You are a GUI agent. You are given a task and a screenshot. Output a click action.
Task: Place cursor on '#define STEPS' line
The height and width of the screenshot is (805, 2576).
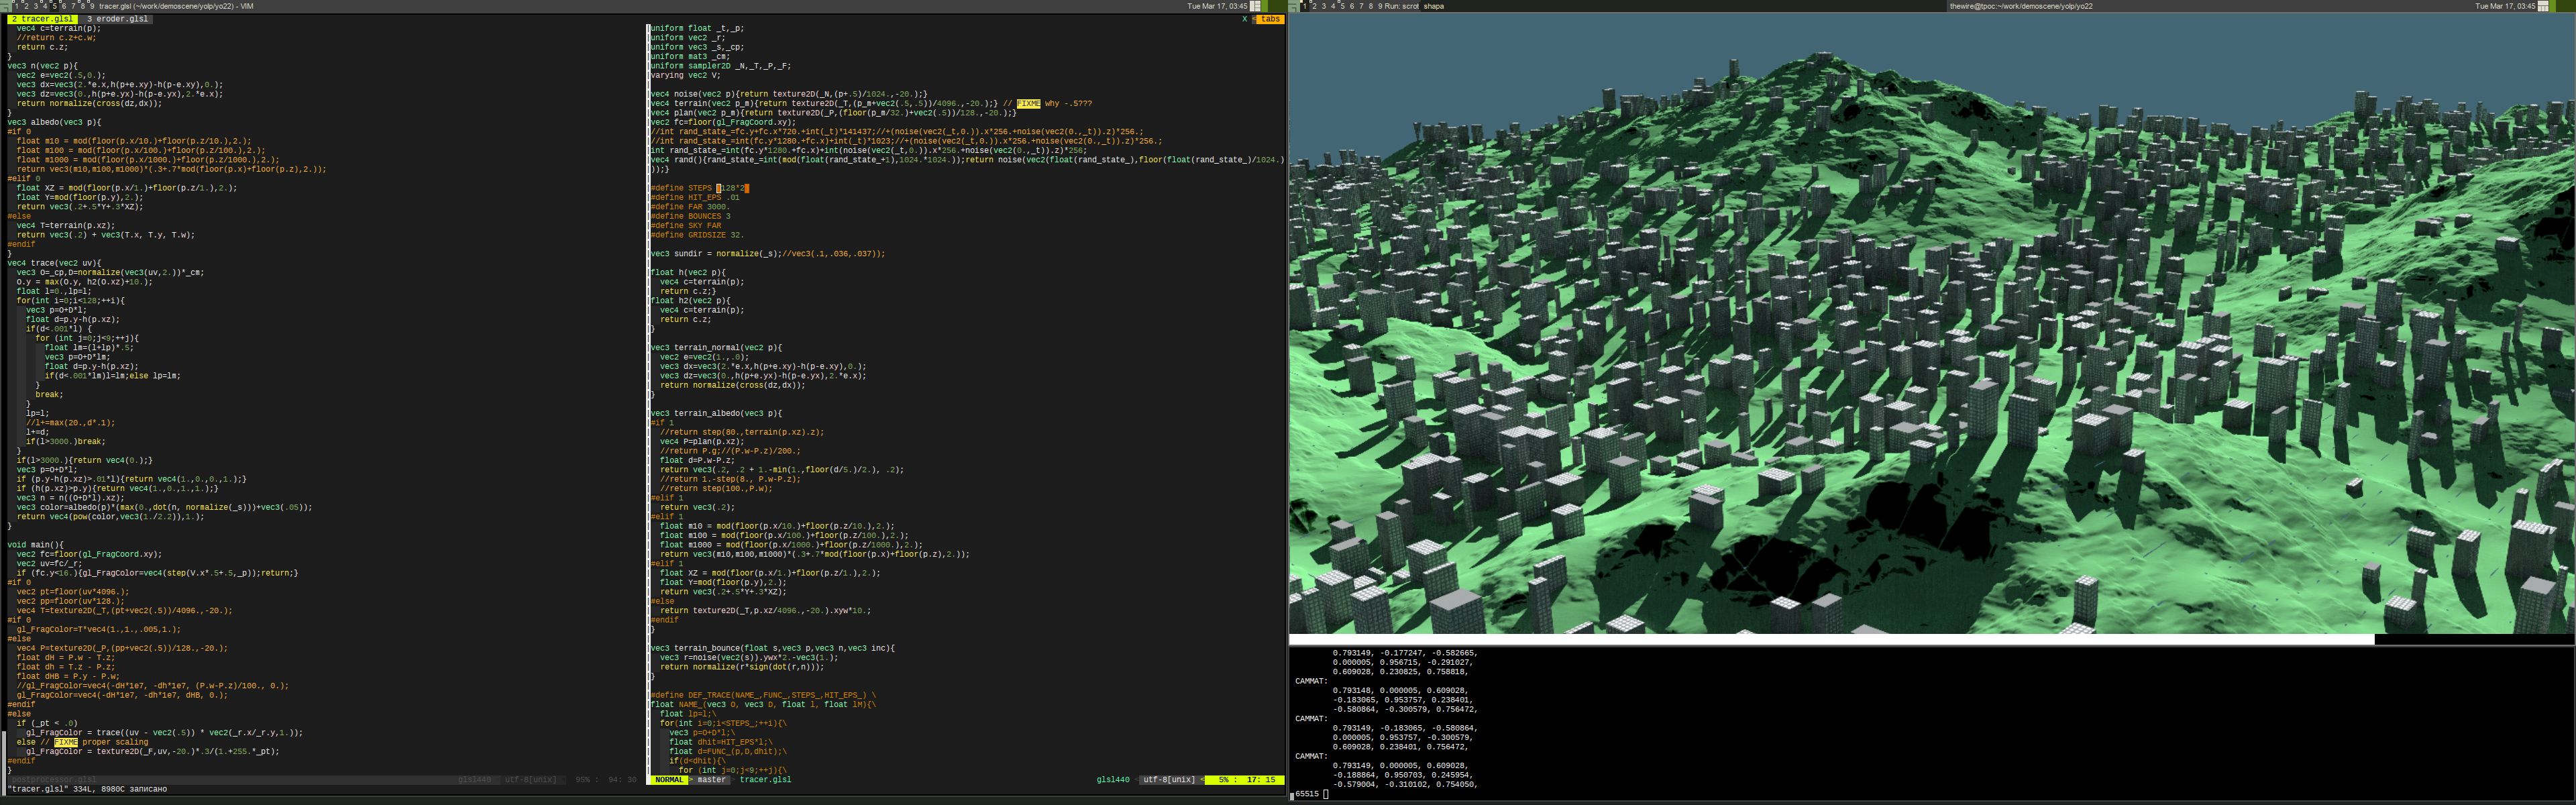point(699,188)
